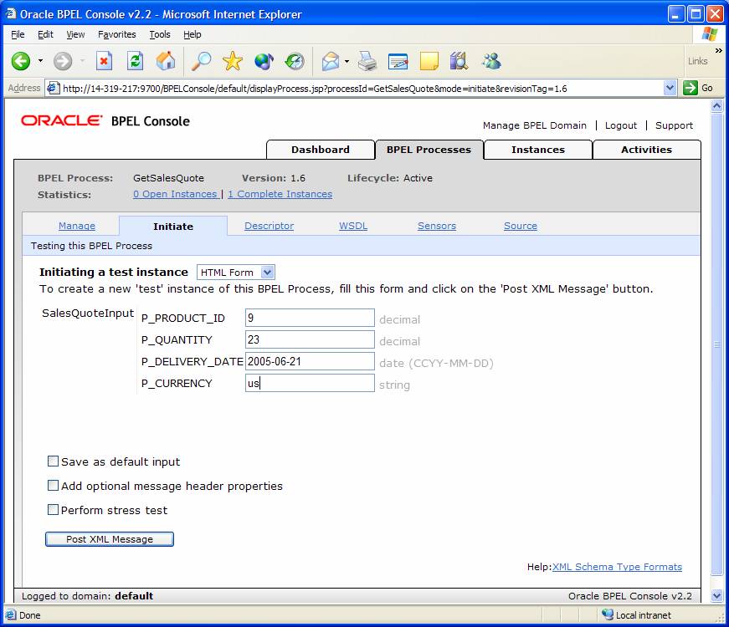Click the Print icon in toolbar

[x=367, y=61]
